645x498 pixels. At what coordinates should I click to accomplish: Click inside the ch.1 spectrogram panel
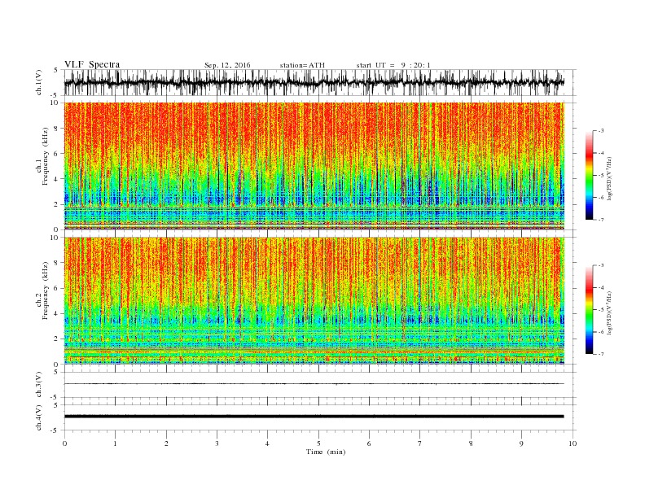coord(314,166)
